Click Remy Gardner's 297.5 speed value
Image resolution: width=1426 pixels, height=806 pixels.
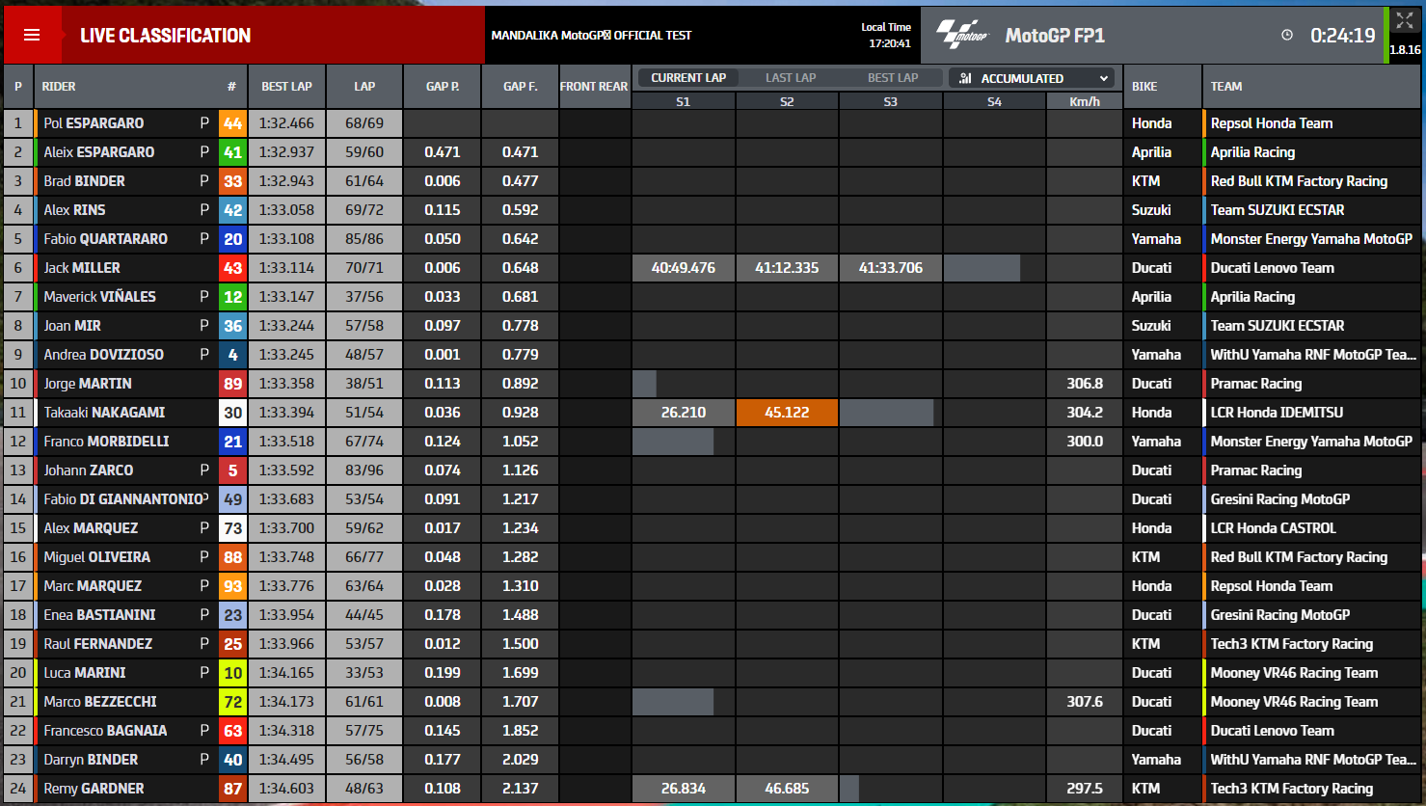(1085, 789)
